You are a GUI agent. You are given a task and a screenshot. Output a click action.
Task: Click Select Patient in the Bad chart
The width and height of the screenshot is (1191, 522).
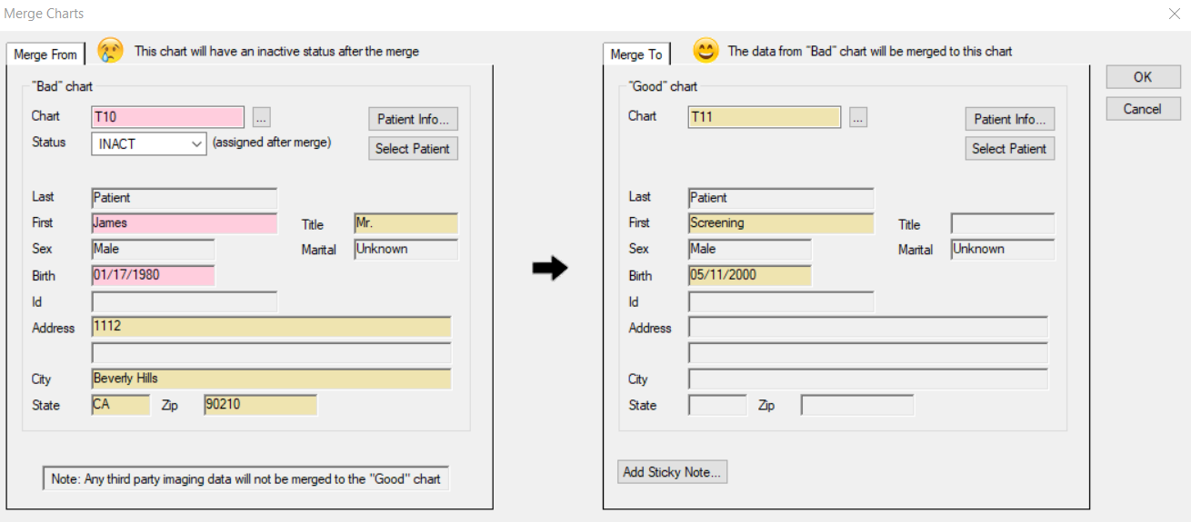413,148
